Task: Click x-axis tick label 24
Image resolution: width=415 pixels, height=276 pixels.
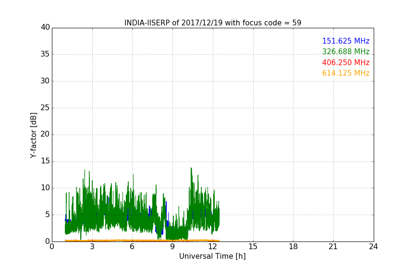Action: click(x=373, y=247)
